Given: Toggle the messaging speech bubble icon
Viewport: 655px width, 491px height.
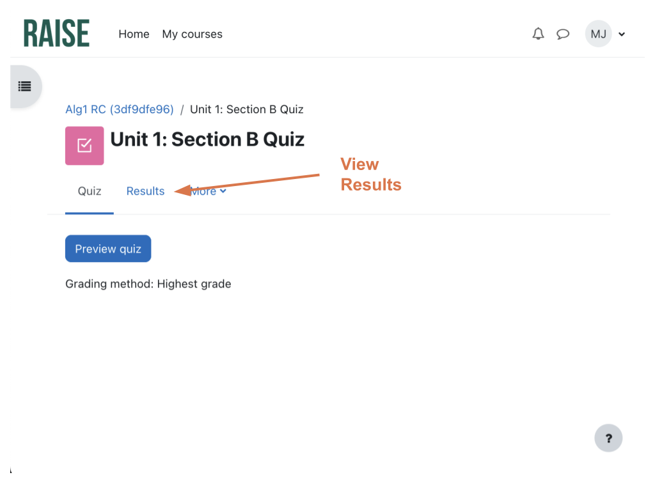Looking at the screenshot, I should (563, 34).
